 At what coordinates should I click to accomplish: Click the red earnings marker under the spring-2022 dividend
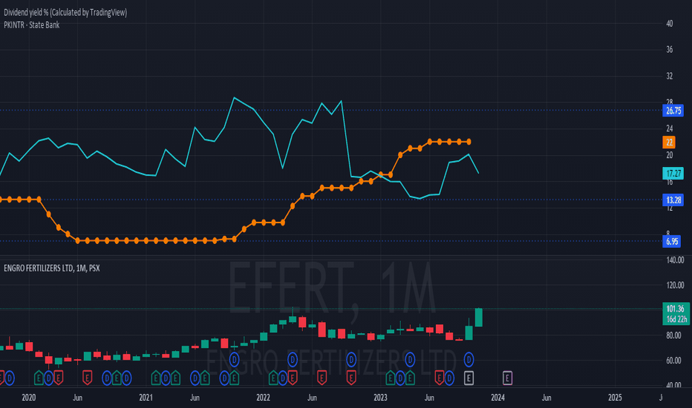(x=293, y=378)
